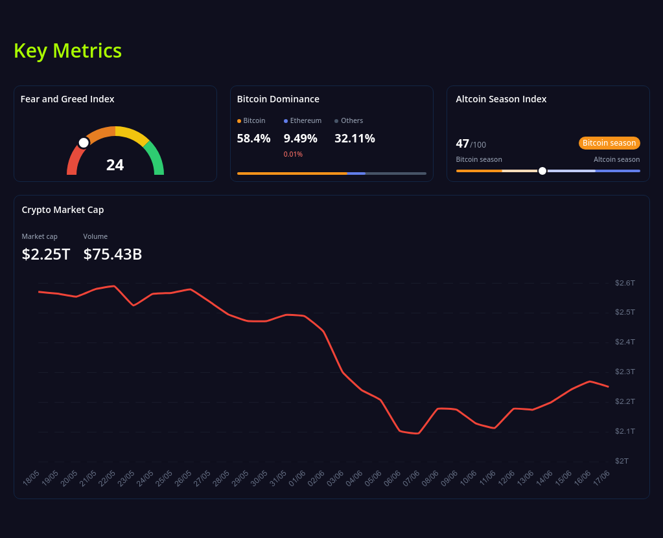
Task: Click the gauge value 24
Action: coord(115,165)
